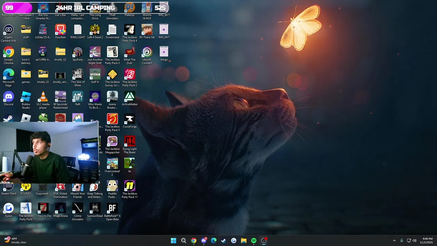Open Keep Talking and Nobody Explodes
Screen dimensions: 437x246
95,189
